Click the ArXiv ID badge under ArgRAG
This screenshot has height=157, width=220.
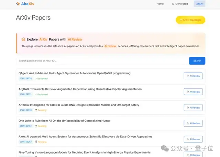26,94
